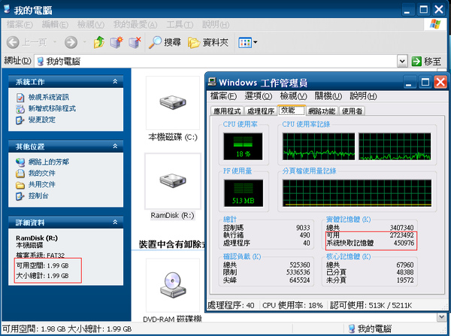451x336 pixels.
Task: Open the Explorer 檔案(F) menu
Action: coord(20,25)
